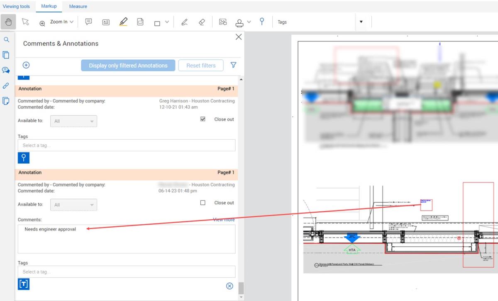Click the comment bubble tool in toolbar

click(x=88, y=22)
